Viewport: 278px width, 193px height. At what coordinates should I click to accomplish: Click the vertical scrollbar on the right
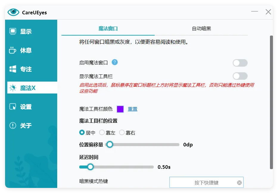(x=271, y=102)
